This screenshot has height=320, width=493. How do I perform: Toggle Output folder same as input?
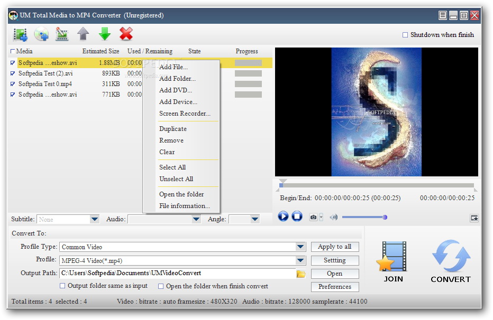coord(62,286)
